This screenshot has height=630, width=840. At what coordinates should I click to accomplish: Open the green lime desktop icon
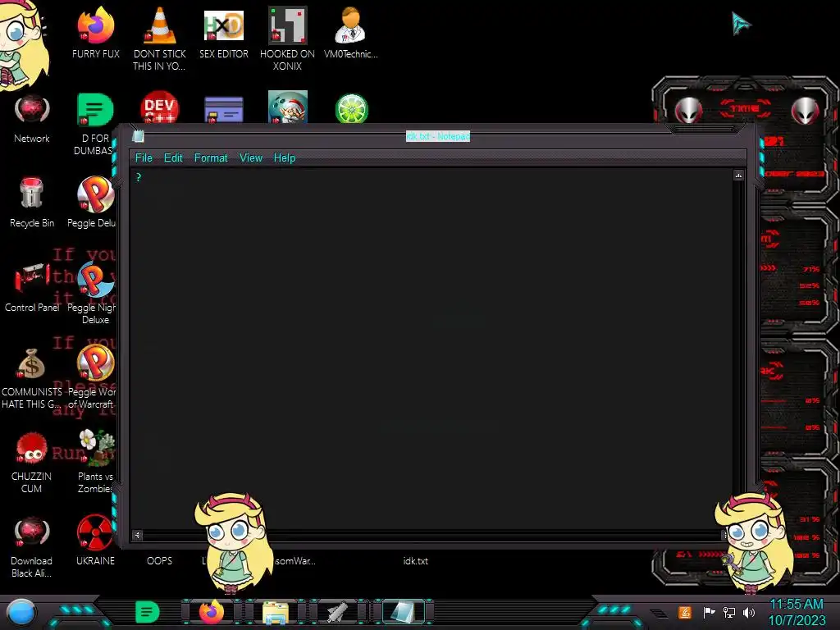(x=351, y=108)
